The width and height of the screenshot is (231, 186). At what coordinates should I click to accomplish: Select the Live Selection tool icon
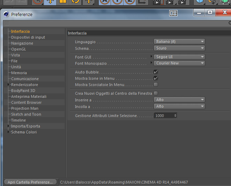tap(38, 2)
